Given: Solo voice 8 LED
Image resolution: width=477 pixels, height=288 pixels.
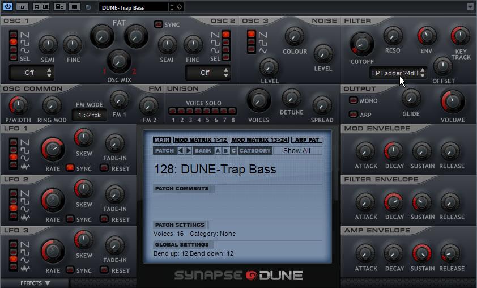Looking at the screenshot, I should pos(232,111).
